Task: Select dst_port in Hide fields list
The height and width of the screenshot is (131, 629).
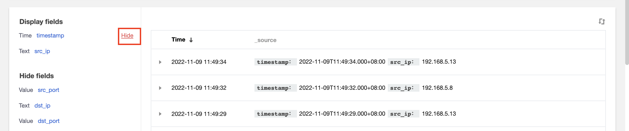Action: tap(48, 121)
